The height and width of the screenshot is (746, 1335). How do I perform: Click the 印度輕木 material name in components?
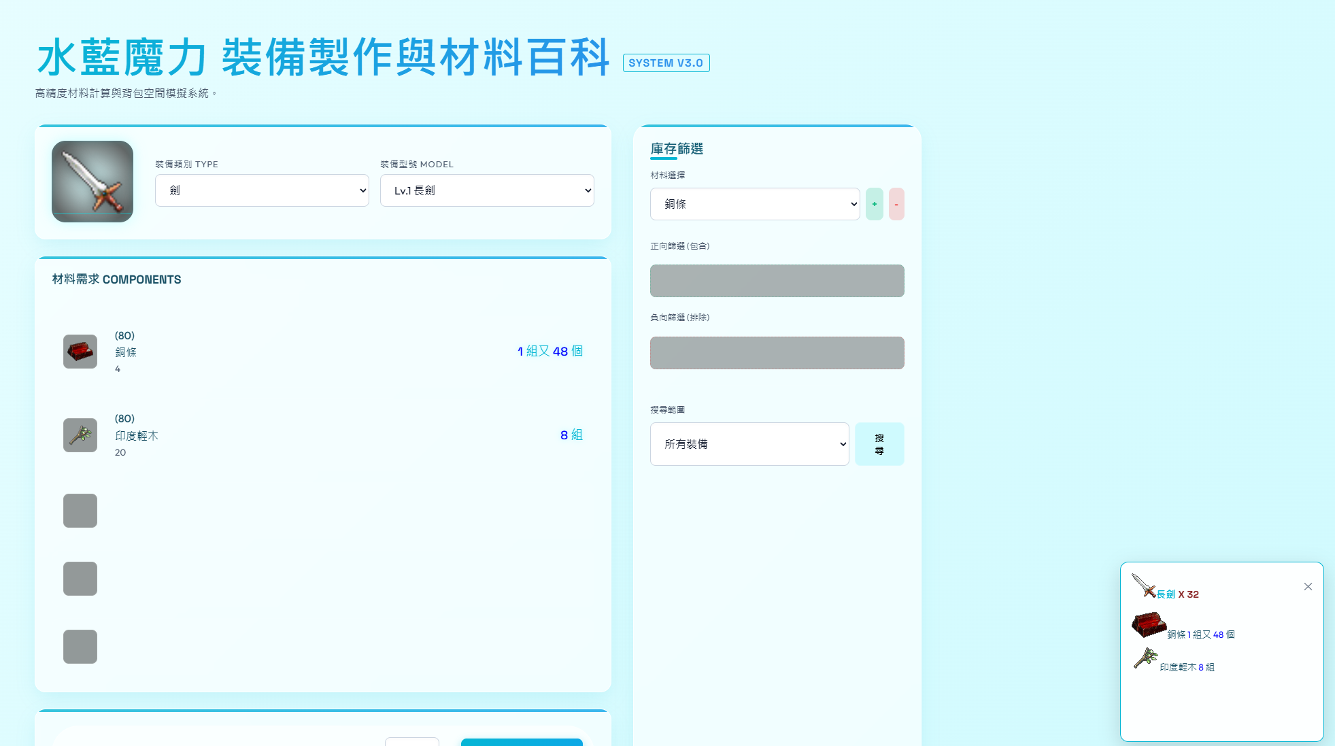(137, 436)
